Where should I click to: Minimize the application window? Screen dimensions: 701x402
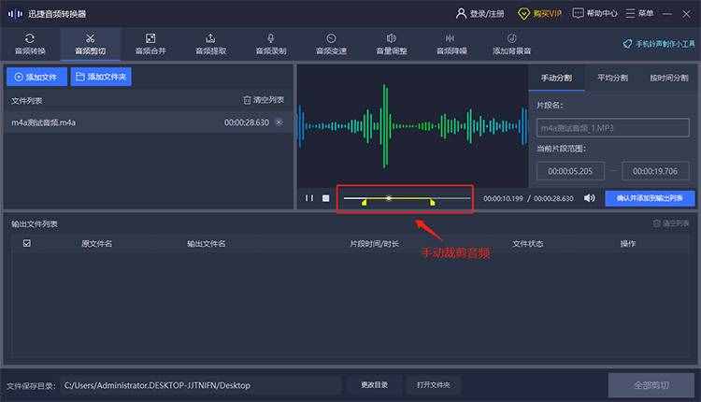tap(667, 14)
